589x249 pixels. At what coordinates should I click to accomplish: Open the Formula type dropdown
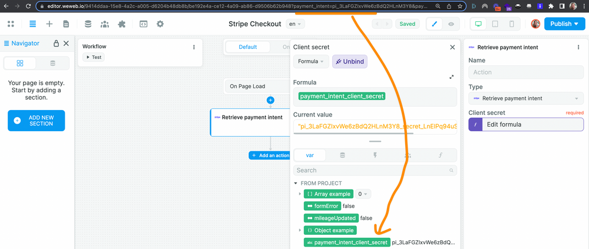pyautogui.click(x=311, y=61)
